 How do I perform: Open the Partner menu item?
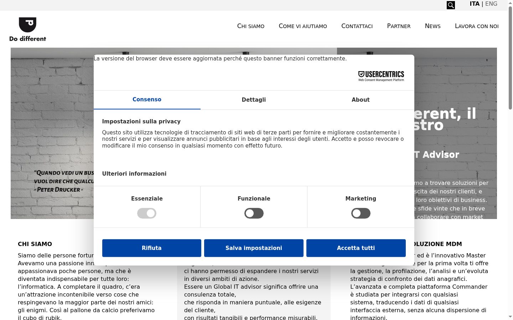[x=399, y=26]
